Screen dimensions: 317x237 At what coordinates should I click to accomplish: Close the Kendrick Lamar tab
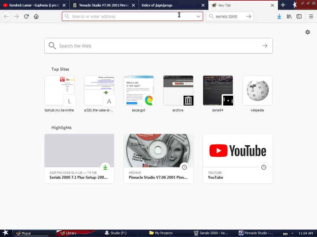64,5
